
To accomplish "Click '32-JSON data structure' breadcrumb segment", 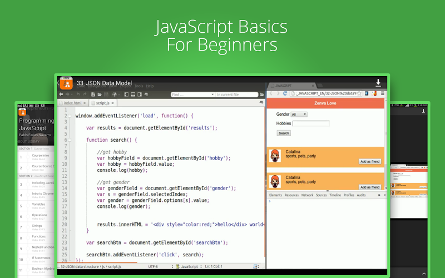I will coord(80,267).
